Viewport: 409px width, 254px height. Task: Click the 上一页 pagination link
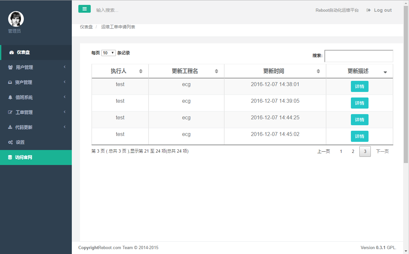coord(323,151)
